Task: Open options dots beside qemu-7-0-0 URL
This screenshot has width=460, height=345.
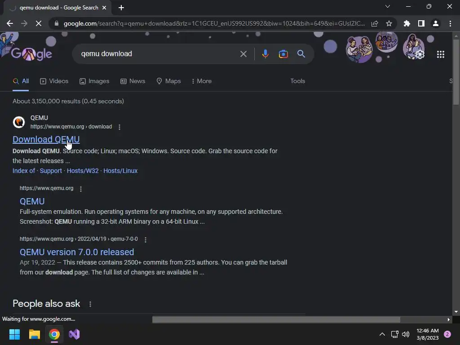Action: [145, 240]
